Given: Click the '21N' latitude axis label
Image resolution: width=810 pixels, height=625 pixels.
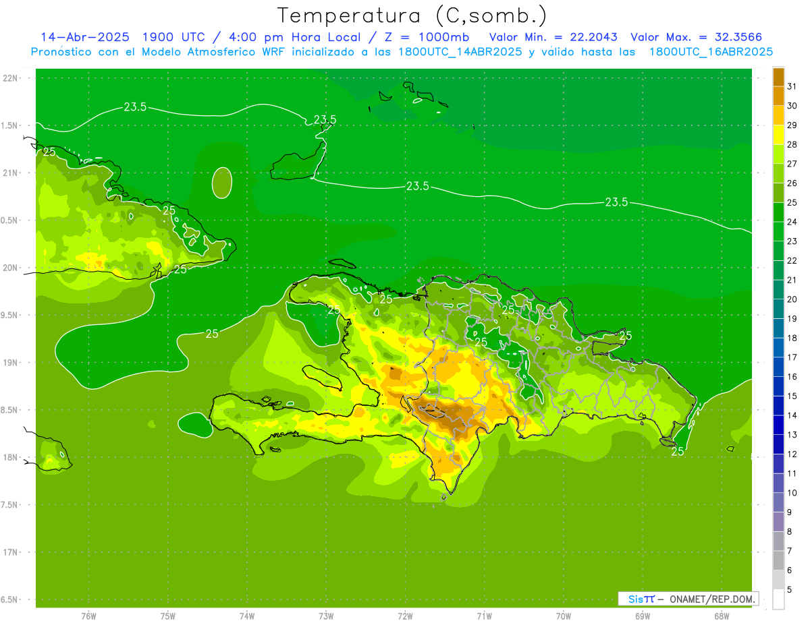Looking at the screenshot, I should 10,173.
